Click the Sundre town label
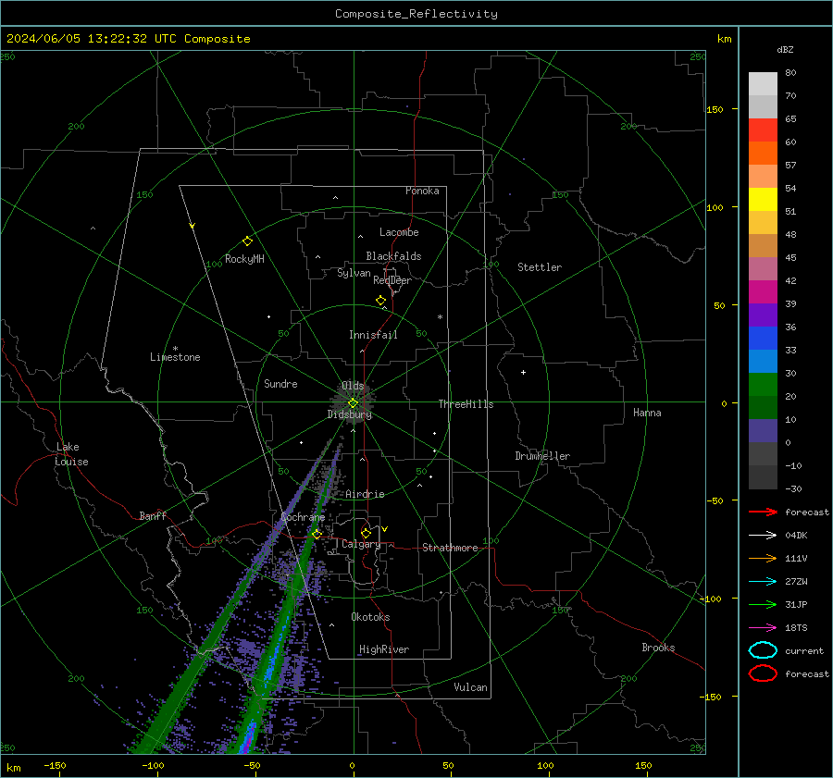The width and height of the screenshot is (833, 778). pos(280,383)
